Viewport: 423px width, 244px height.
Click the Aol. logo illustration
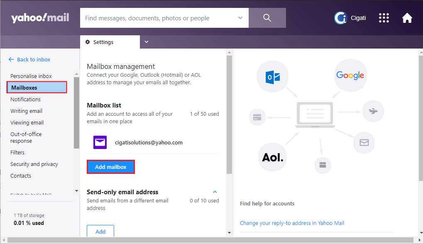[x=273, y=157]
